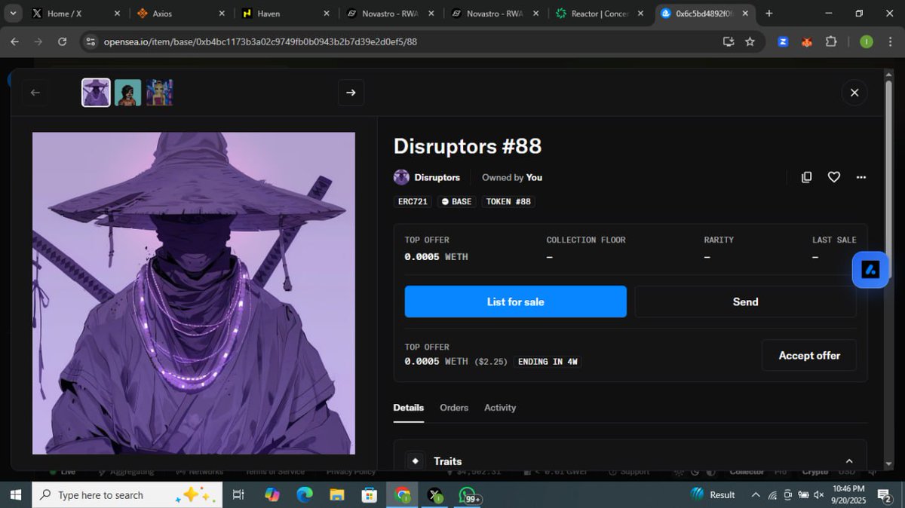The image size is (905, 508).
Task: Open the taskbar clock showing 10:46 PM
Action: pos(848,494)
